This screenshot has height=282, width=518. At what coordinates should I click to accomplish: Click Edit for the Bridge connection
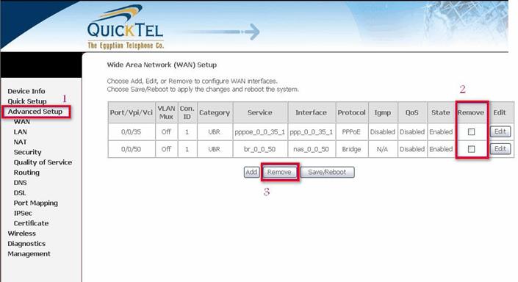[500, 148]
